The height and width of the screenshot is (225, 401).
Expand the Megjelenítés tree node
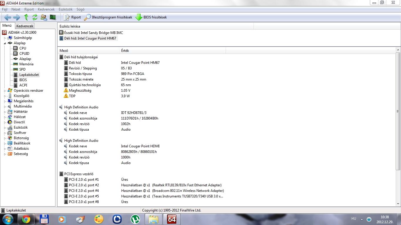tap(5, 101)
